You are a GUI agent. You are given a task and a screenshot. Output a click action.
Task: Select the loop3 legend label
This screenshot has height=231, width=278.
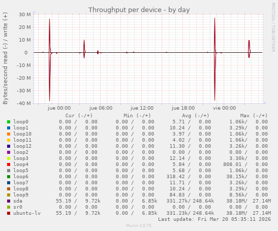click(x=21, y=158)
